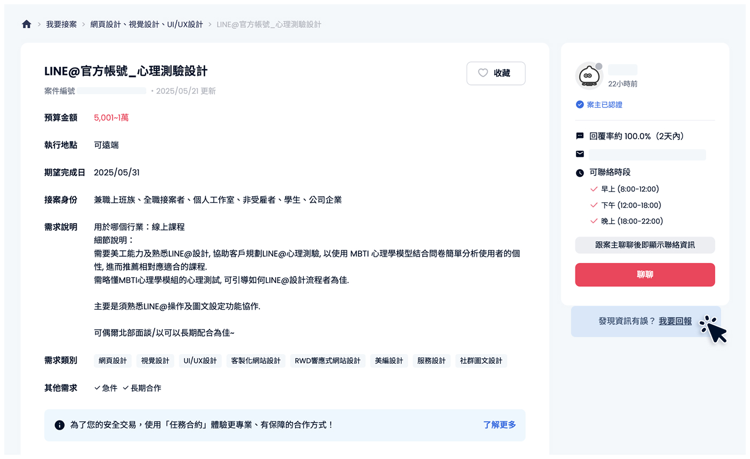Select the UI/UX設計 category tag

point(200,361)
